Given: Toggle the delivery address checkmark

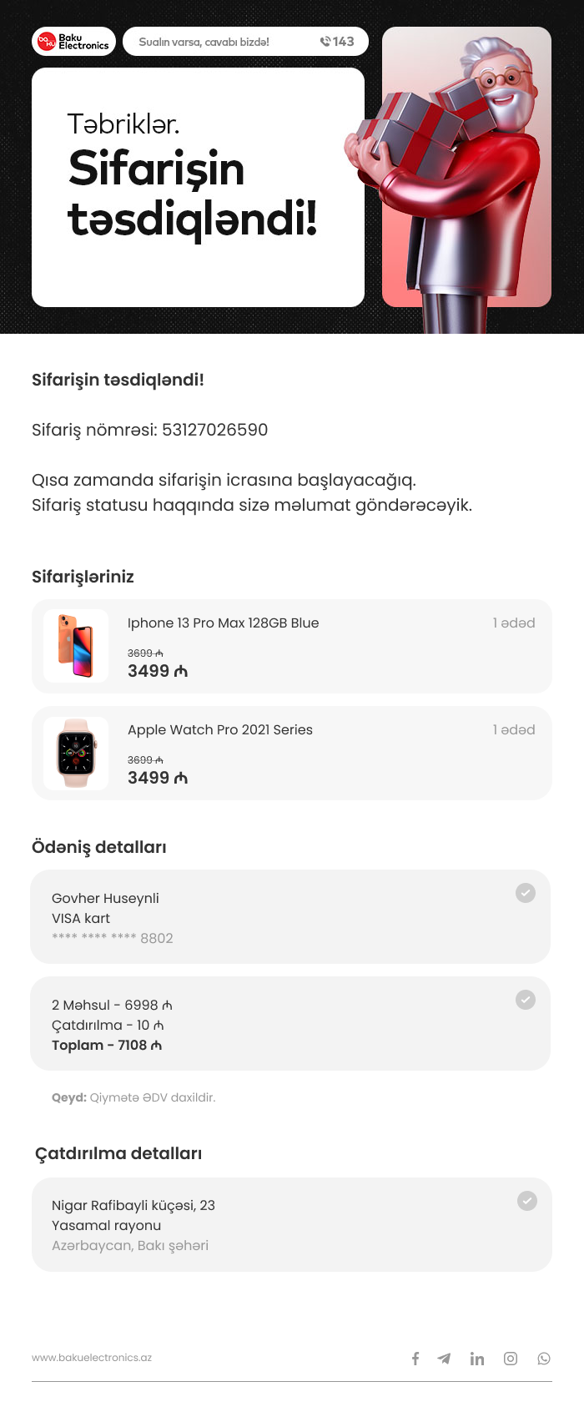Looking at the screenshot, I should click(527, 1201).
